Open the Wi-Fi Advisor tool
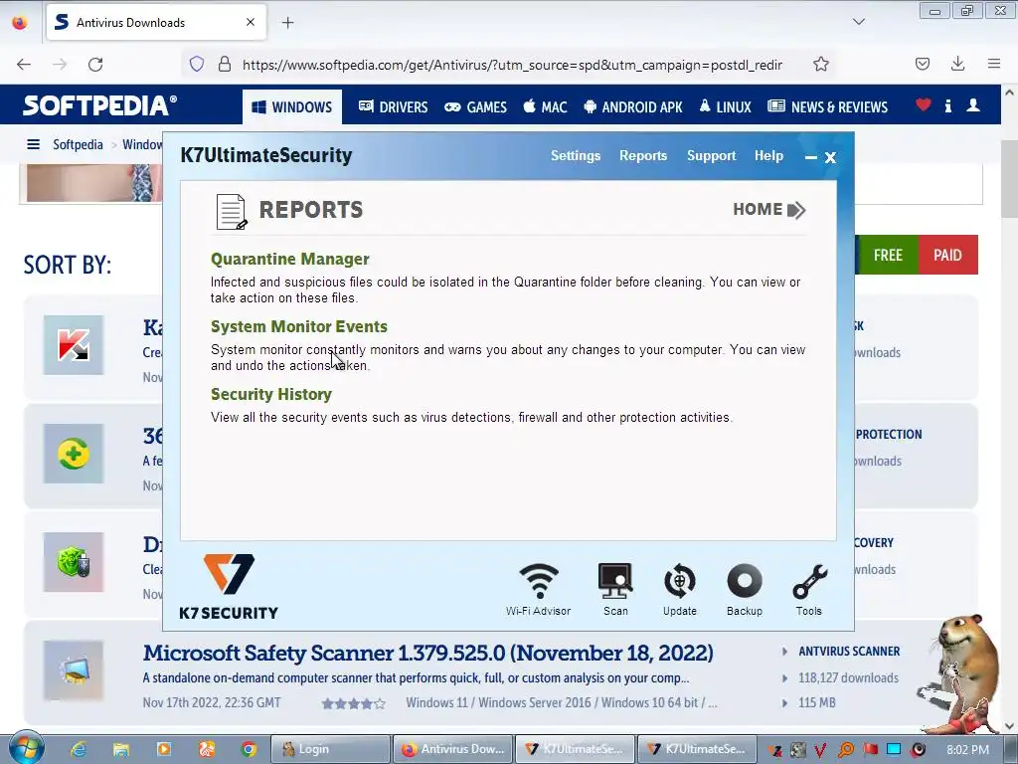 coord(538,589)
